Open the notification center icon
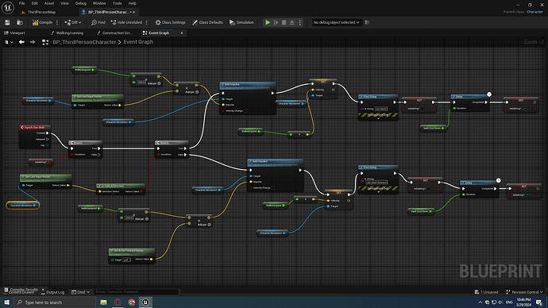This screenshot has width=548, height=308. pos(539,302)
